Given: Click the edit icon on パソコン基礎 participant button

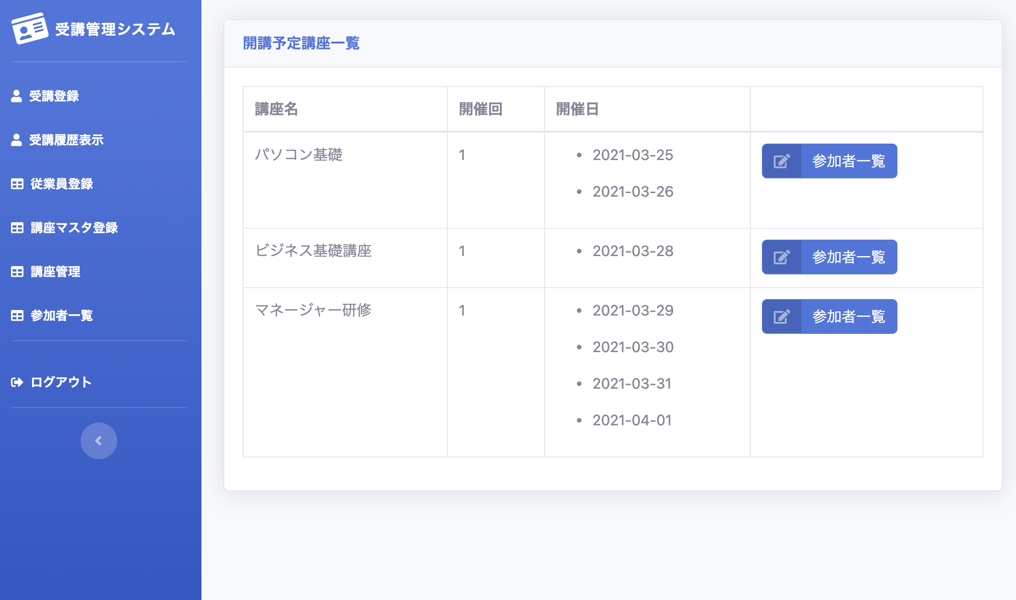Looking at the screenshot, I should pos(782,161).
